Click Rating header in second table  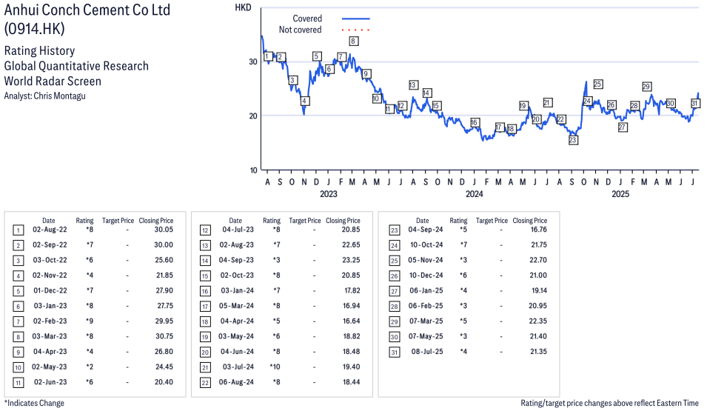[x=272, y=221]
